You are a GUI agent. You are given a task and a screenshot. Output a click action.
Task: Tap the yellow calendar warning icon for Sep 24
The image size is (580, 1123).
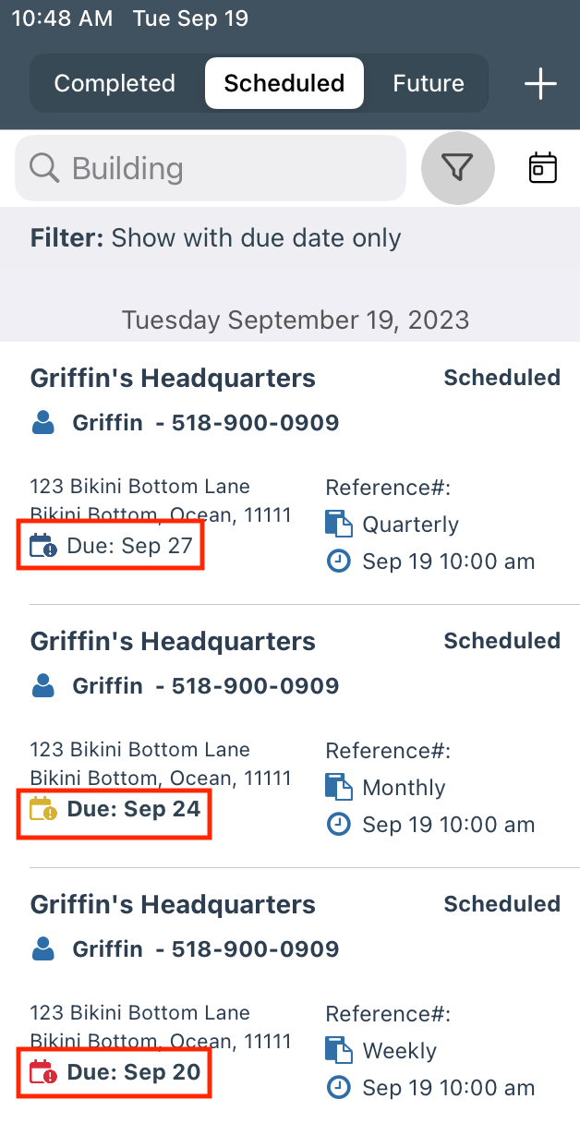click(x=43, y=810)
